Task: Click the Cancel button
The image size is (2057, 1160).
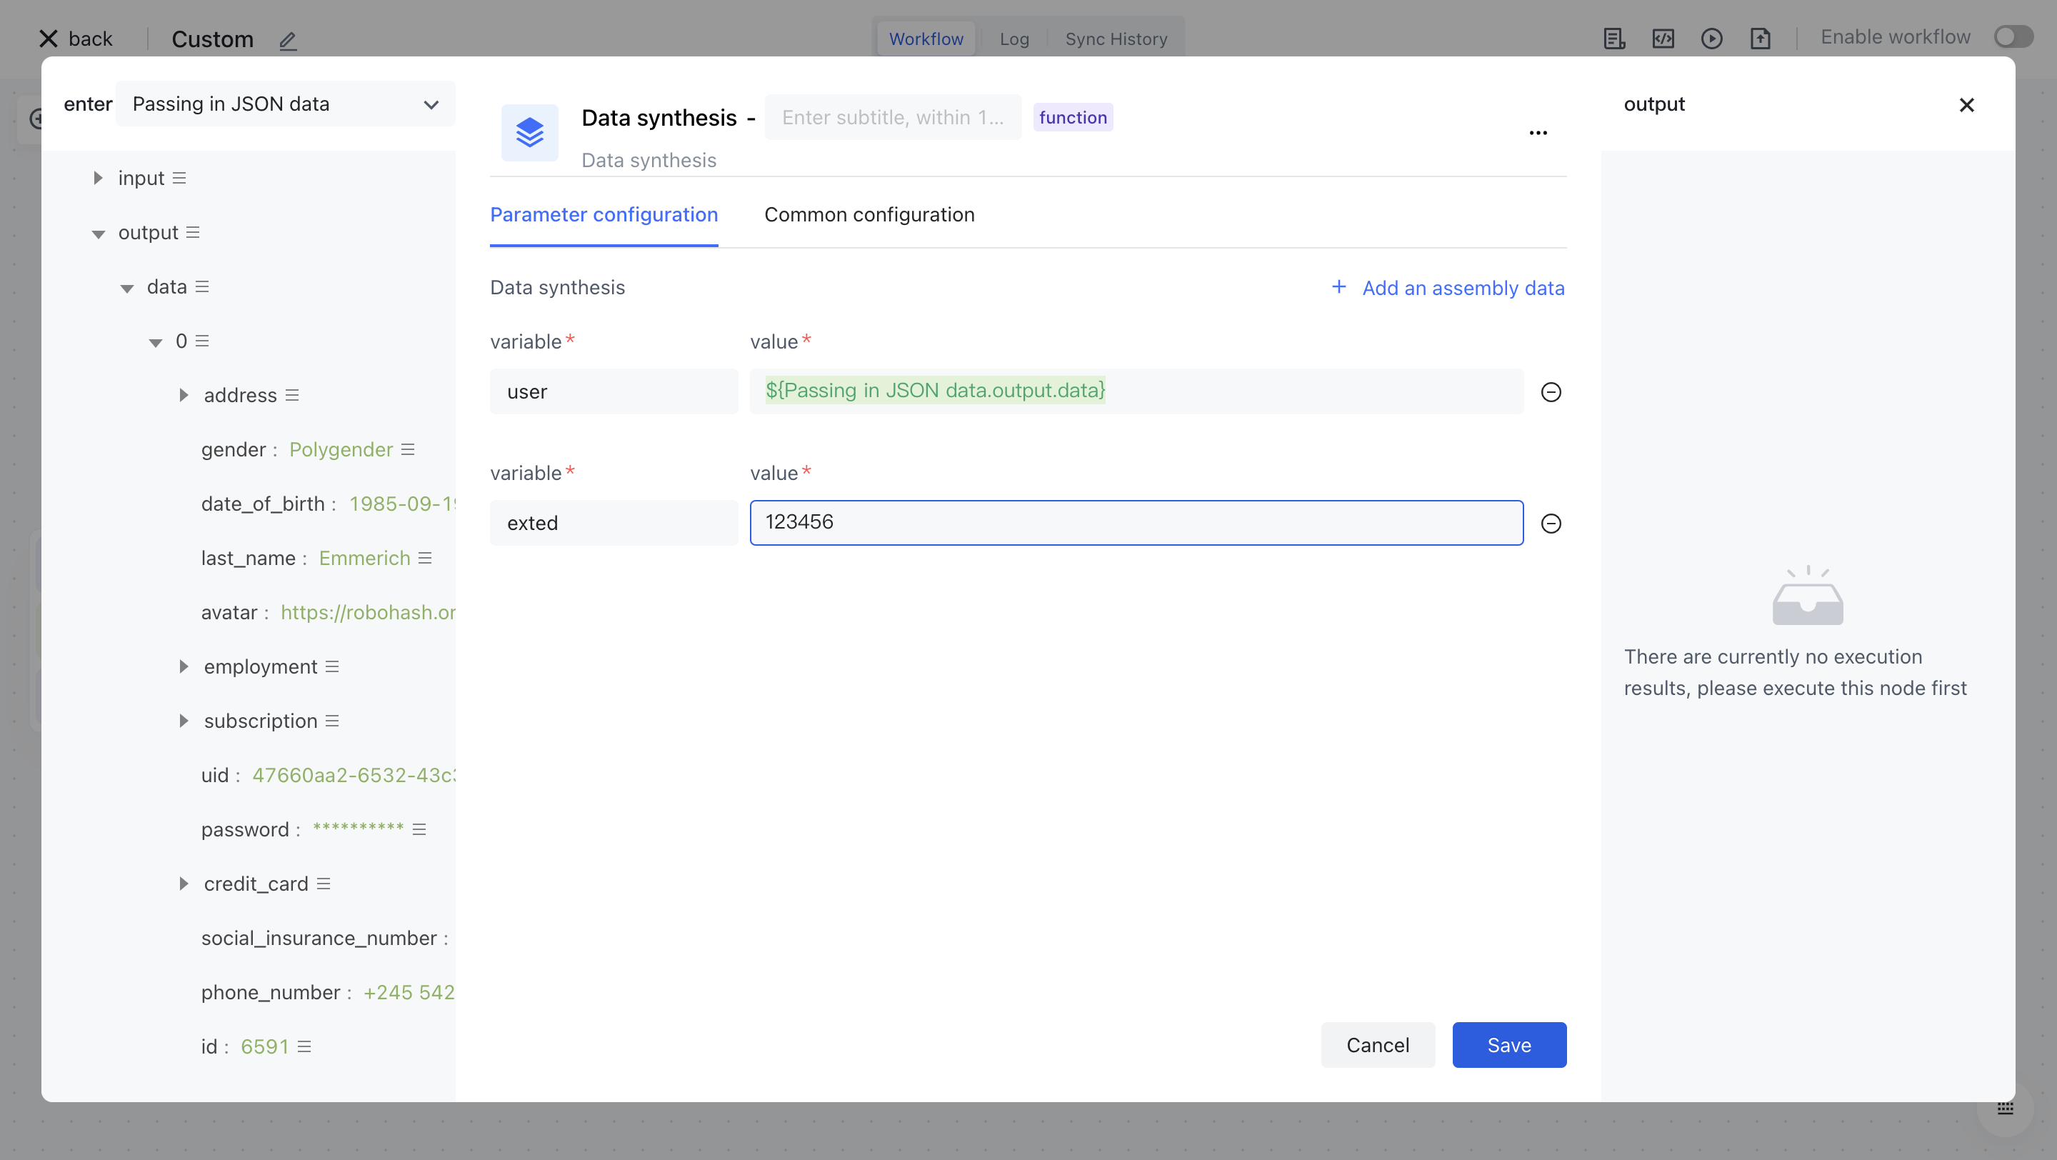Action: 1378,1045
